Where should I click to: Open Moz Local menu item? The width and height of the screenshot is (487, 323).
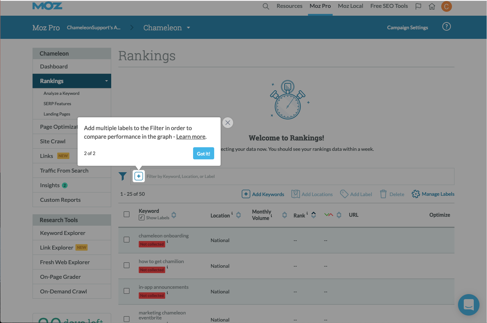350,6
